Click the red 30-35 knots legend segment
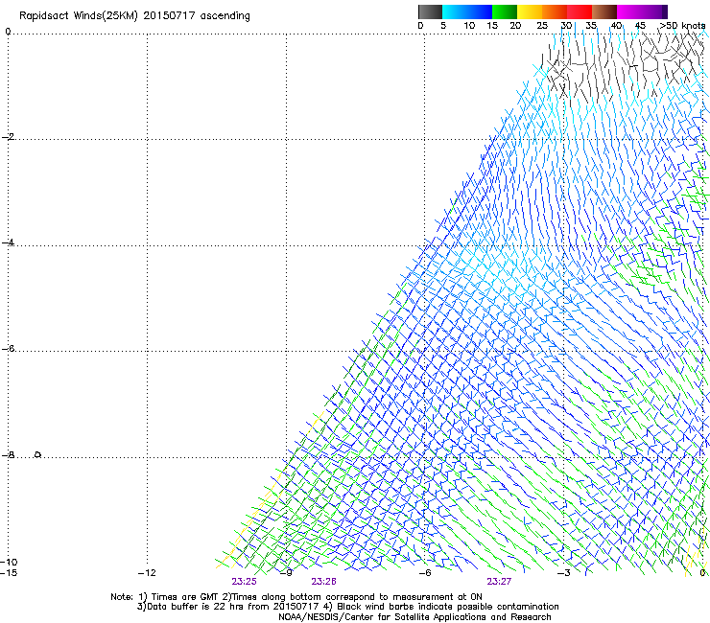This screenshot has width=710, height=623. (x=580, y=12)
